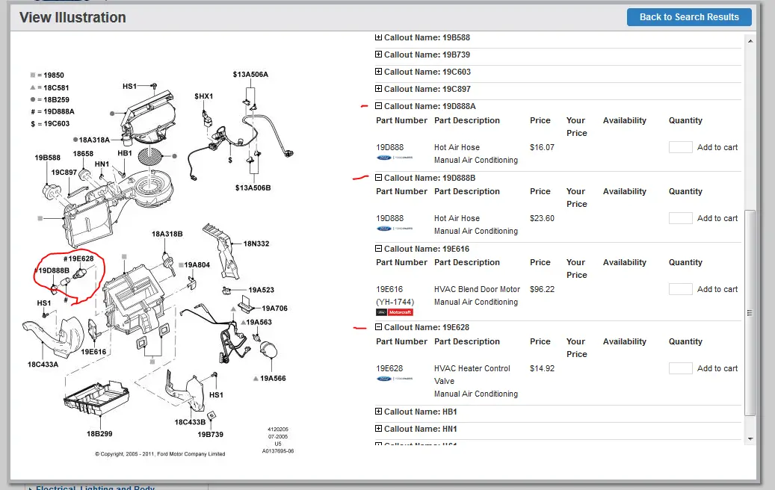Click scrollbar down arrow in parts list
Viewport: 775px width, 490px height.
point(750,438)
